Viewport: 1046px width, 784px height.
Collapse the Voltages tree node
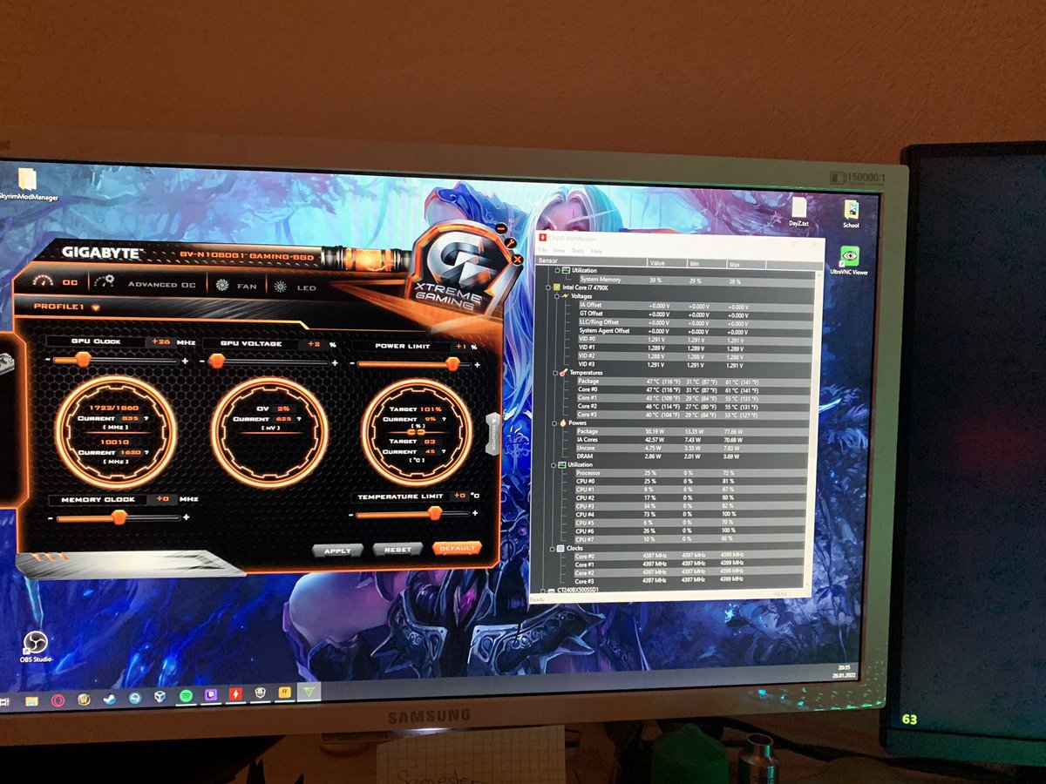point(556,296)
